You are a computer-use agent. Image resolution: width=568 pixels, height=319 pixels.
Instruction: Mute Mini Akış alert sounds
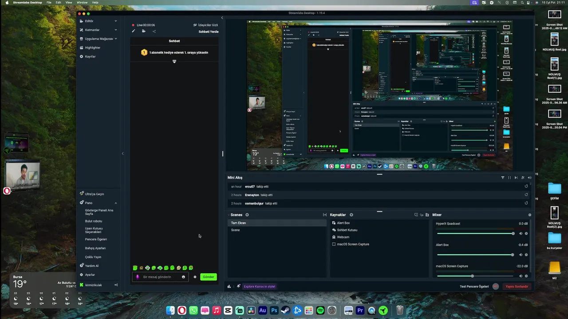click(x=529, y=178)
